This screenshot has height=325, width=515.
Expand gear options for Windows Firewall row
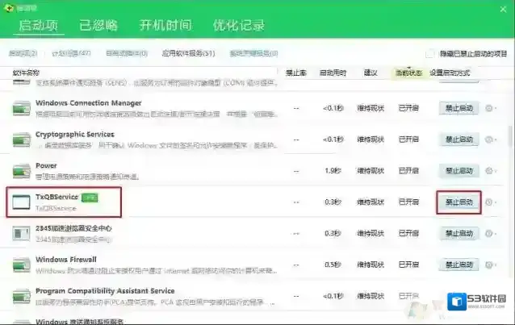489,265
